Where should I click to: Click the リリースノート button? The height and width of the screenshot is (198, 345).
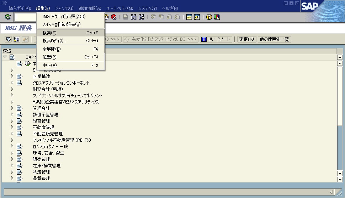[x=216, y=39]
